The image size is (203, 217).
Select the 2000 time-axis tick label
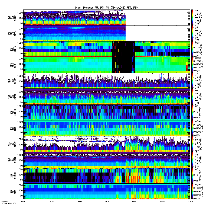tap(190, 202)
